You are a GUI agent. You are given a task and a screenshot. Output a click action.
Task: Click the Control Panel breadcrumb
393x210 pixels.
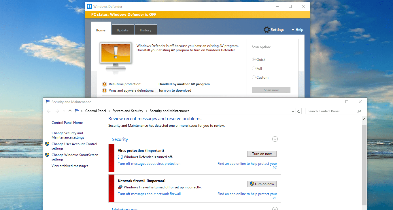(x=96, y=111)
